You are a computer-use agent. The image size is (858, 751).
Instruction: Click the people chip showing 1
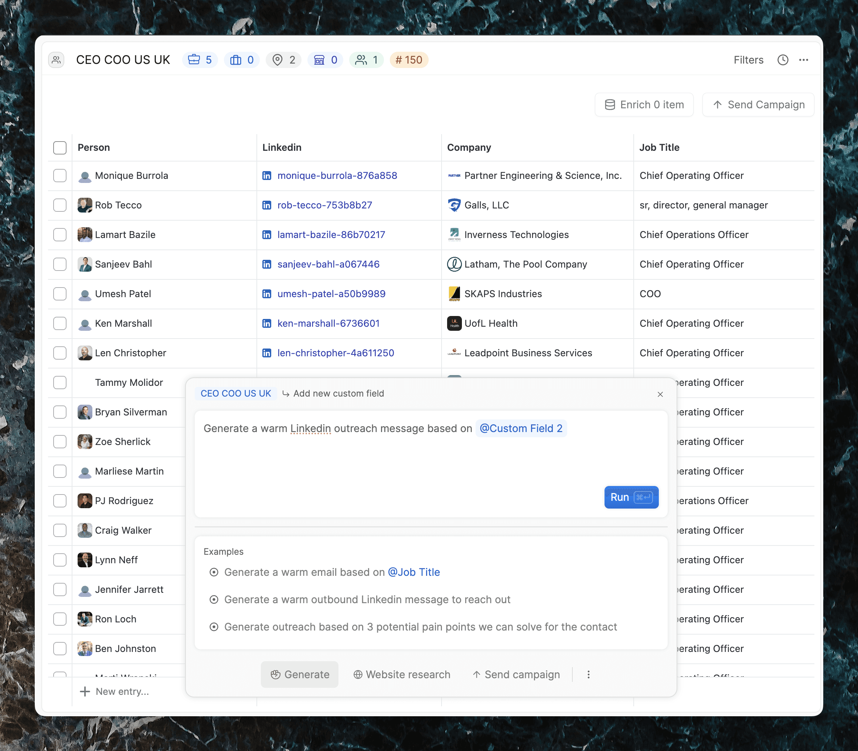pyautogui.click(x=367, y=60)
